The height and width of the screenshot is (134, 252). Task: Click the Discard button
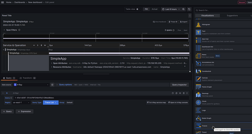(x=242, y=3)
